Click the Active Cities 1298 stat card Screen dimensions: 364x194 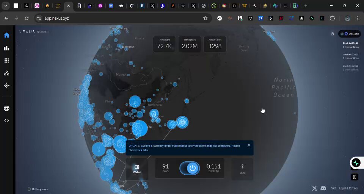coord(215,44)
